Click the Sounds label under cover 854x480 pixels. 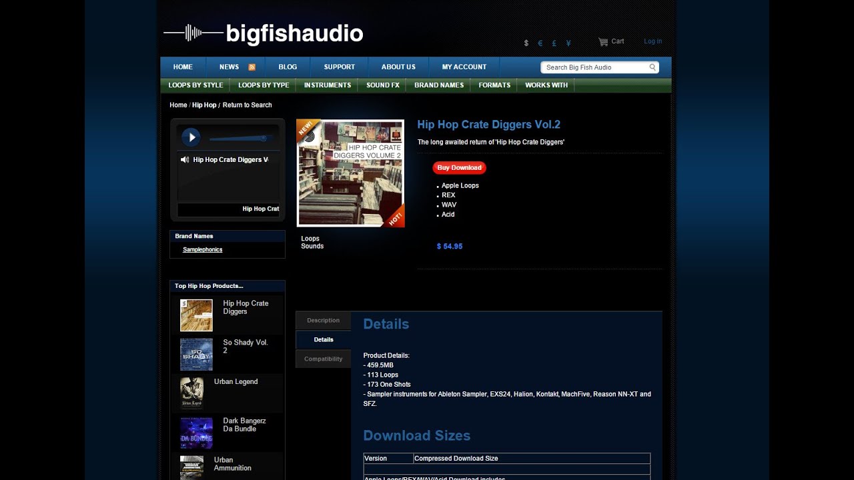tap(312, 247)
